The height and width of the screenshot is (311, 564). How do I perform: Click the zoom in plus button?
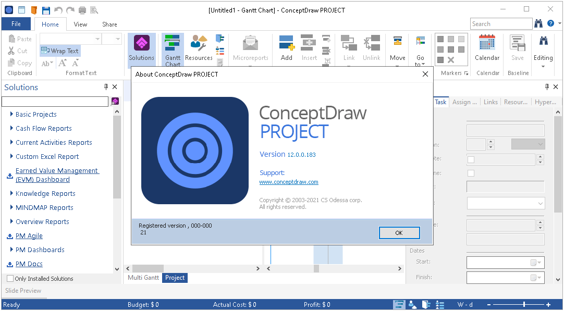pos(548,305)
